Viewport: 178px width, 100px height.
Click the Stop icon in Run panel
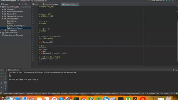[1, 76]
